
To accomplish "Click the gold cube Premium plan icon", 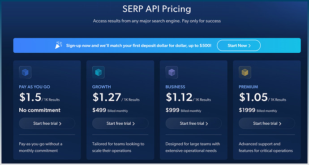I will (245, 72).
